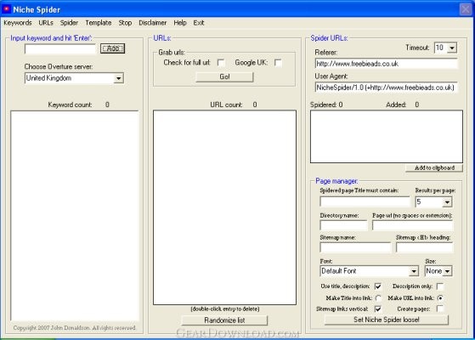Enable Check for full url checkbox

coord(221,63)
